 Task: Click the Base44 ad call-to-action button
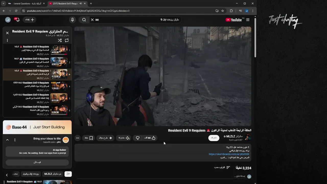(x=37, y=162)
